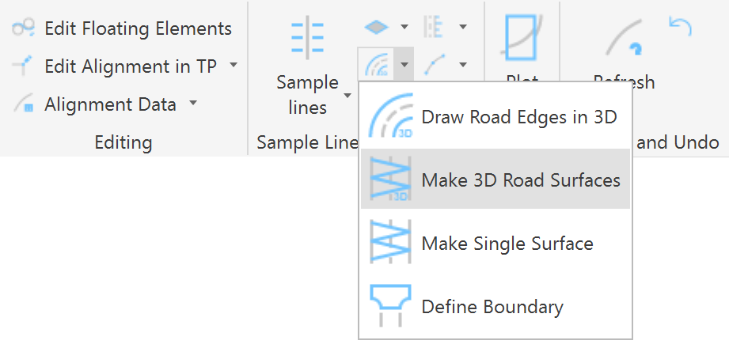Image resolution: width=729 pixels, height=344 pixels.
Task: Click the small curve line ribbon icon
Action: tap(433, 64)
